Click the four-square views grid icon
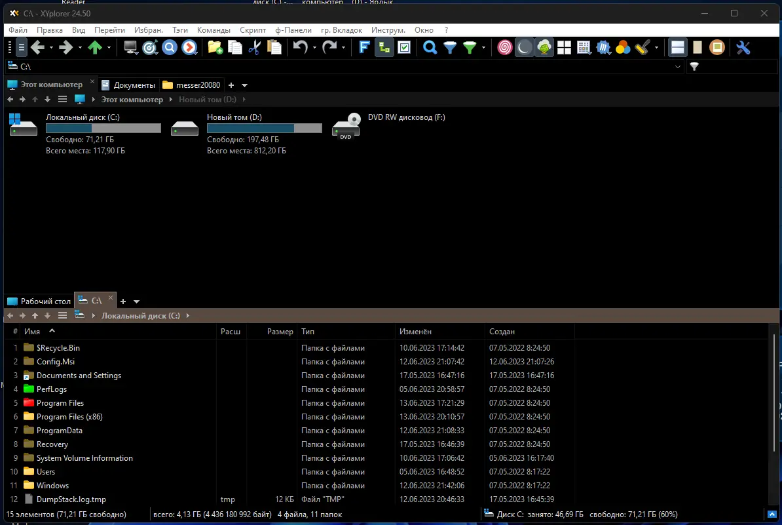Image resolution: width=782 pixels, height=525 pixels. tap(564, 48)
